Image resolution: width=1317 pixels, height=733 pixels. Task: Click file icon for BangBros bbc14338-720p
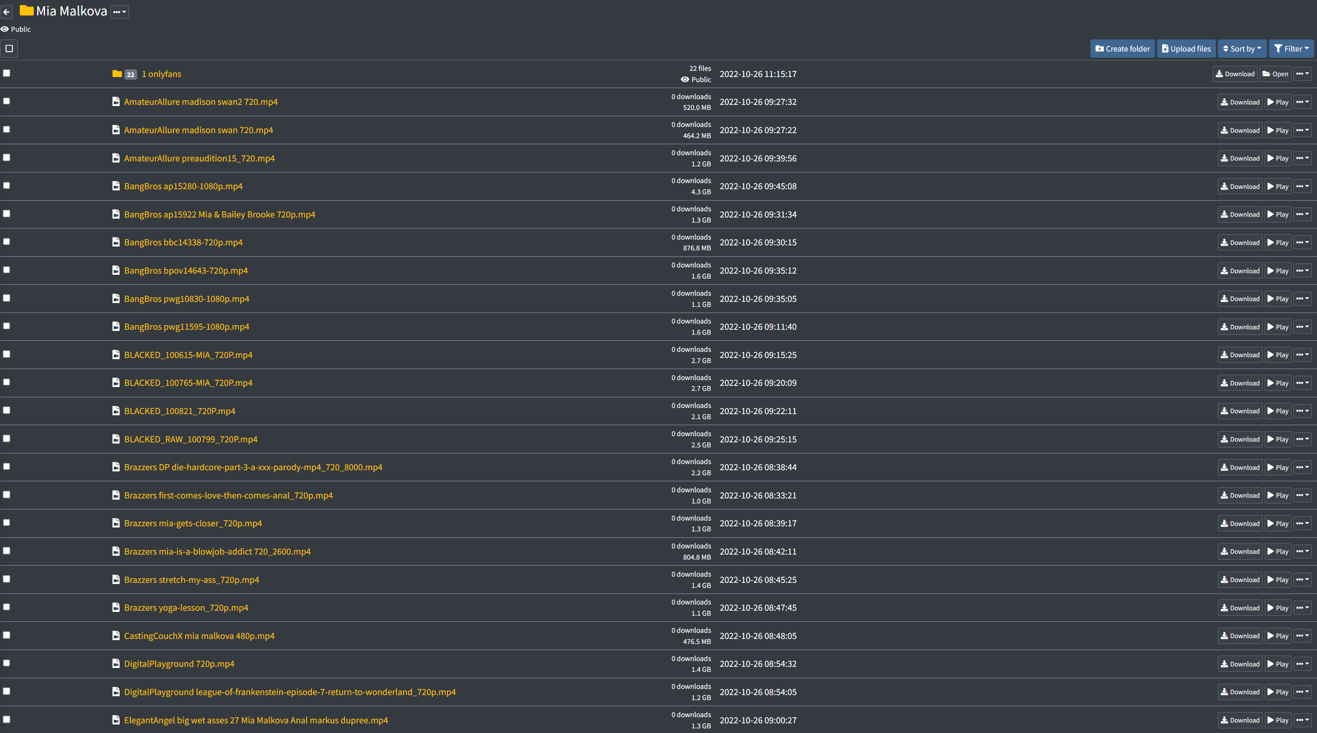116,242
